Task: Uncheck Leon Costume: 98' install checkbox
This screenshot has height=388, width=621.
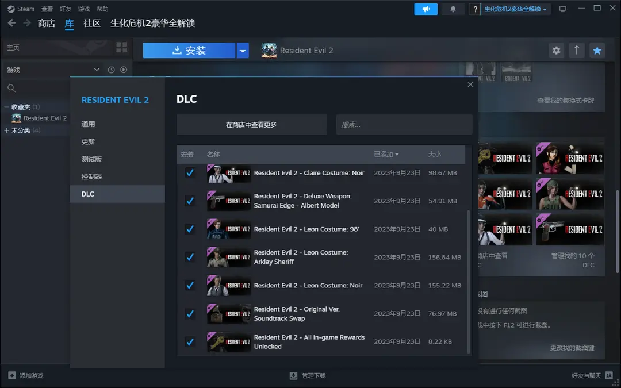Action: 190,229
